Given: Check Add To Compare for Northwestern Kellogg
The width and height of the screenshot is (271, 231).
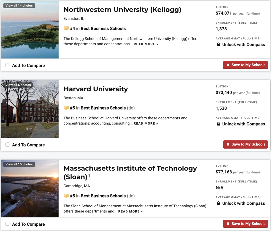Looking at the screenshot, I should tap(8, 65).
